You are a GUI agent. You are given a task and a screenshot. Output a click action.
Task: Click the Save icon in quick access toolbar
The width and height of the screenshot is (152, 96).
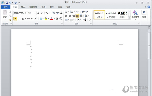tap(7, 3)
